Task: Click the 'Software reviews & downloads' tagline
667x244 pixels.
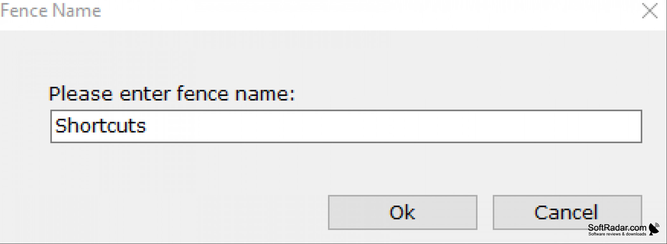Action: 617,234
